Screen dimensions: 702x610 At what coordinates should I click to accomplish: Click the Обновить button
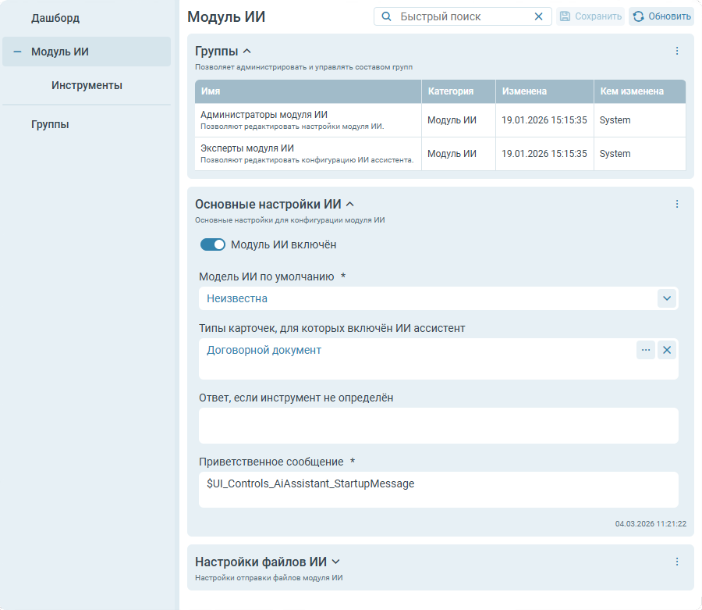pyautogui.click(x=661, y=16)
